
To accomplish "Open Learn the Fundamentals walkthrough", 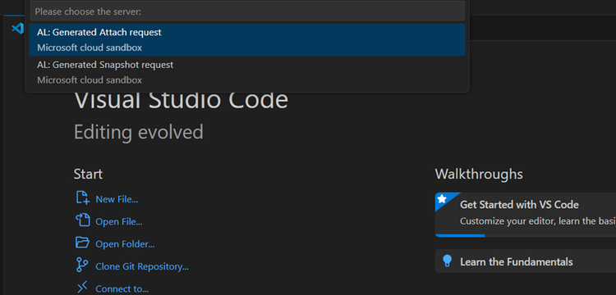I will point(526,261).
